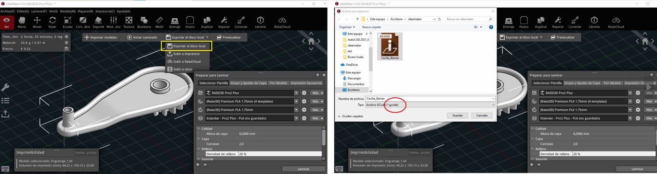The image size is (657, 174).
Task: Select OneDrive in the dialog folder tree
Action: 351,65
